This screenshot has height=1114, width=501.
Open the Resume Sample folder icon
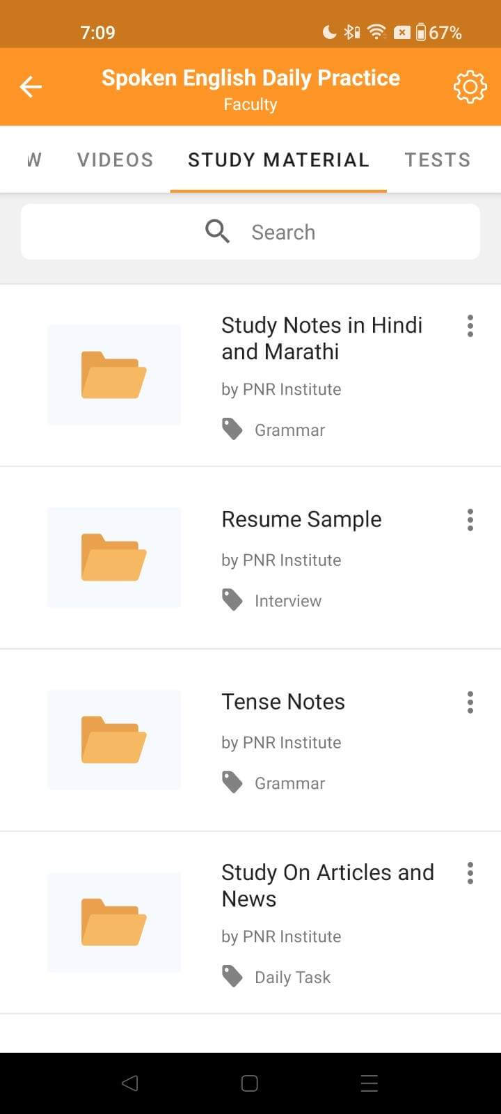pos(114,557)
